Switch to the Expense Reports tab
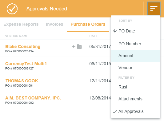Screen dimensions: 164x127 (x=21, y=24)
